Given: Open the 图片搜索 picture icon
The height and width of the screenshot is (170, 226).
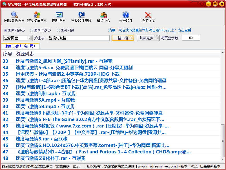Looking at the screenshot, I should [x=59, y=17].
